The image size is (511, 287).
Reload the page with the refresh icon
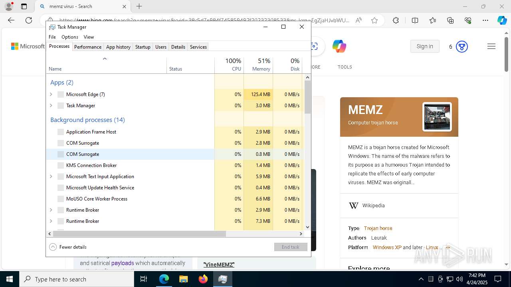(x=29, y=20)
